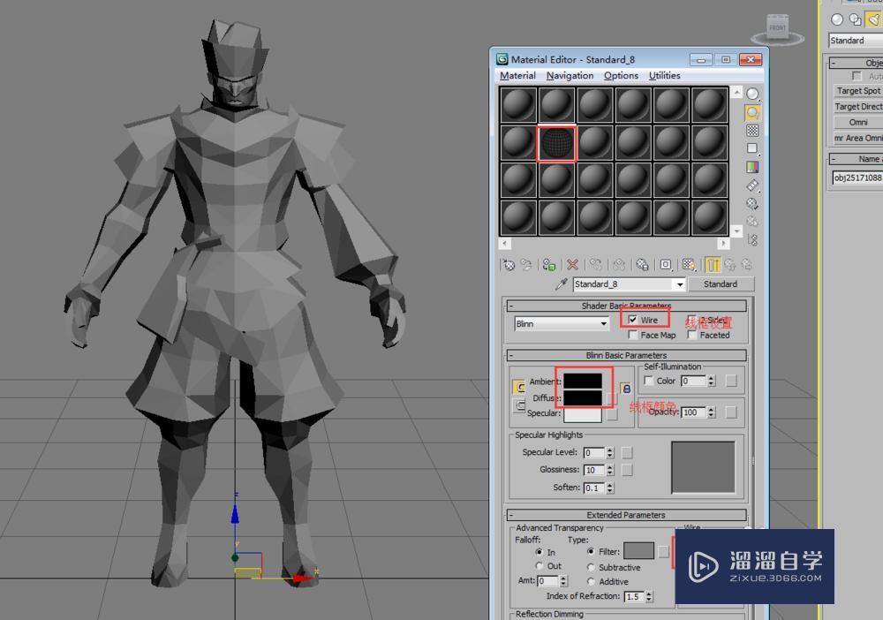Image resolution: width=883 pixels, height=620 pixels.
Task: Click the Filter gray color swatch
Action: (x=638, y=551)
